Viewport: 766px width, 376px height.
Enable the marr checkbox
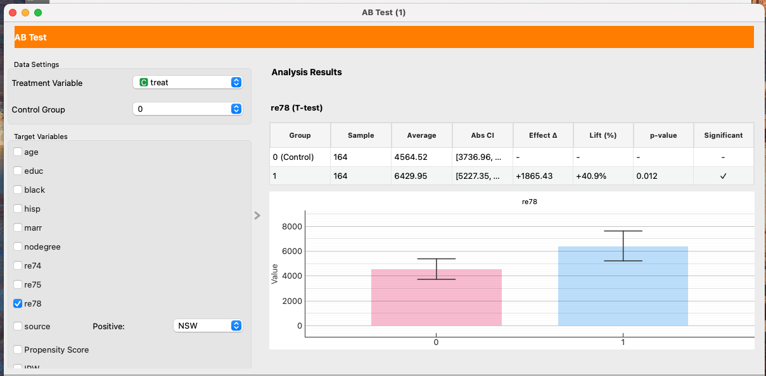click(18, 227)
